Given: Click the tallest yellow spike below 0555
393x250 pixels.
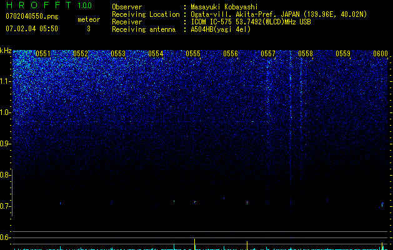Looking at the screenshot, I should tap(195, 244).
